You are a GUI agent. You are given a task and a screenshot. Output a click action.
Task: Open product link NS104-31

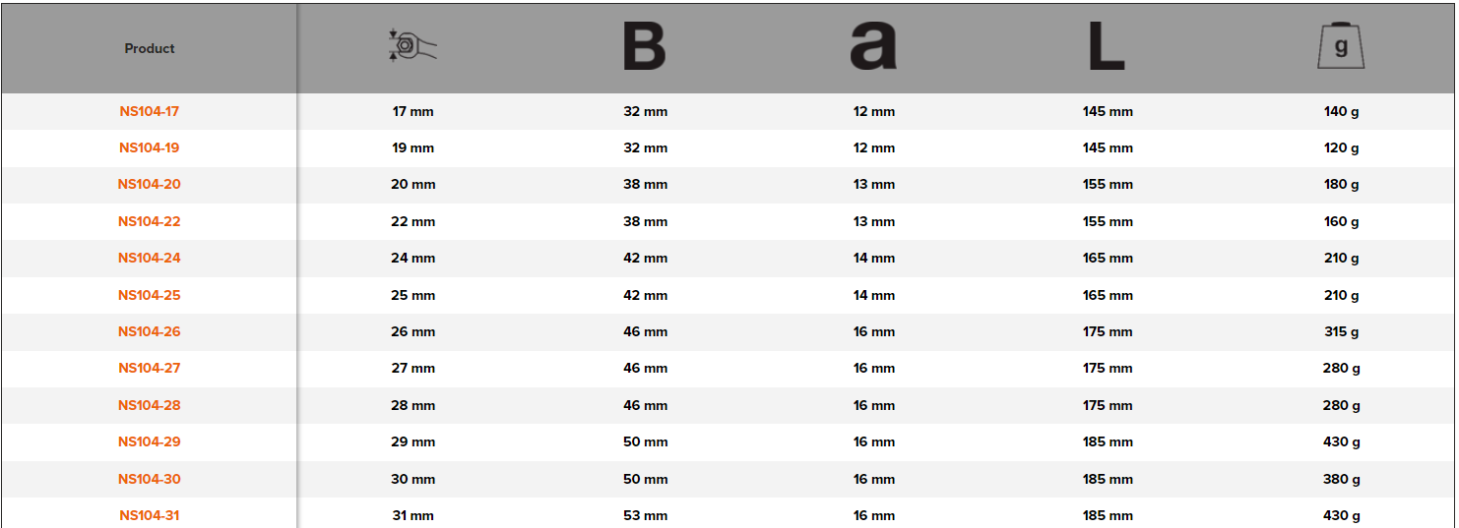(x=150, y=515)
